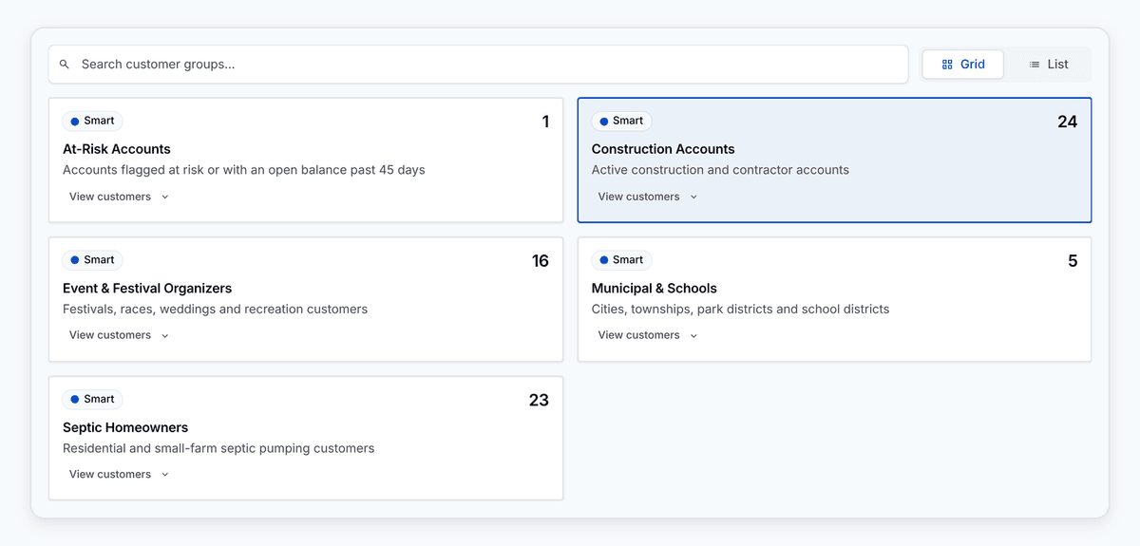Click count 16 on Event & Festival Organizers
Viewport: 1140px width, 546px height.
541,261
